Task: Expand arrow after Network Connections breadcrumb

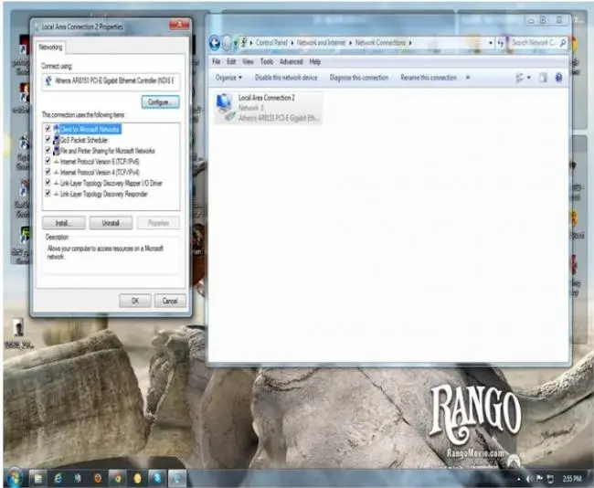Action: point(410,43)
